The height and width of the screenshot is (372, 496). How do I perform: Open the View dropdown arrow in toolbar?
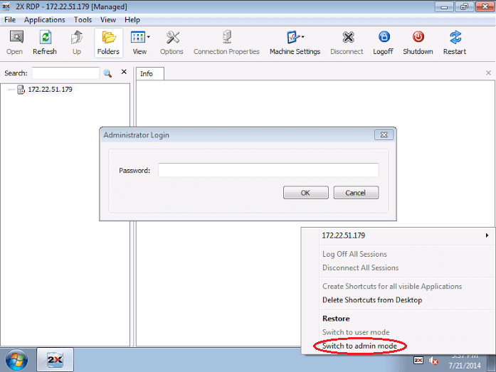click(149, 37)
